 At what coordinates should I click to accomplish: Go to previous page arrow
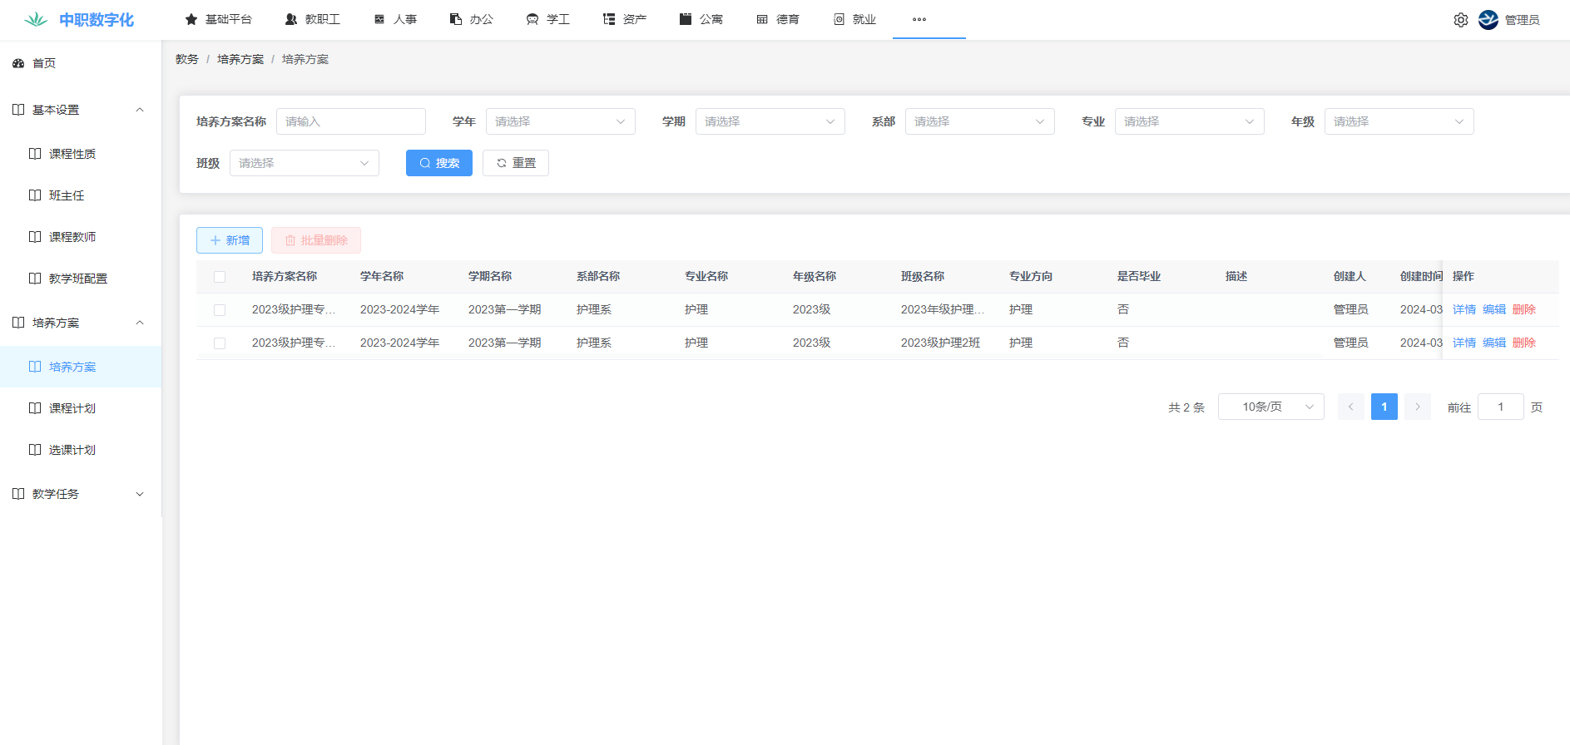(x=1350, y=407)
